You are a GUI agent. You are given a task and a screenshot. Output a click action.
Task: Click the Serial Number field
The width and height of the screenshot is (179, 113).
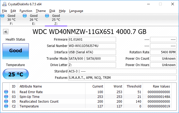tap(92, 46)
